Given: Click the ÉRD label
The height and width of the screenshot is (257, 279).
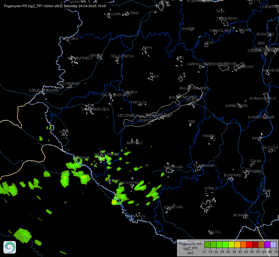Looking at the screenshot, I should click(262, 43).
